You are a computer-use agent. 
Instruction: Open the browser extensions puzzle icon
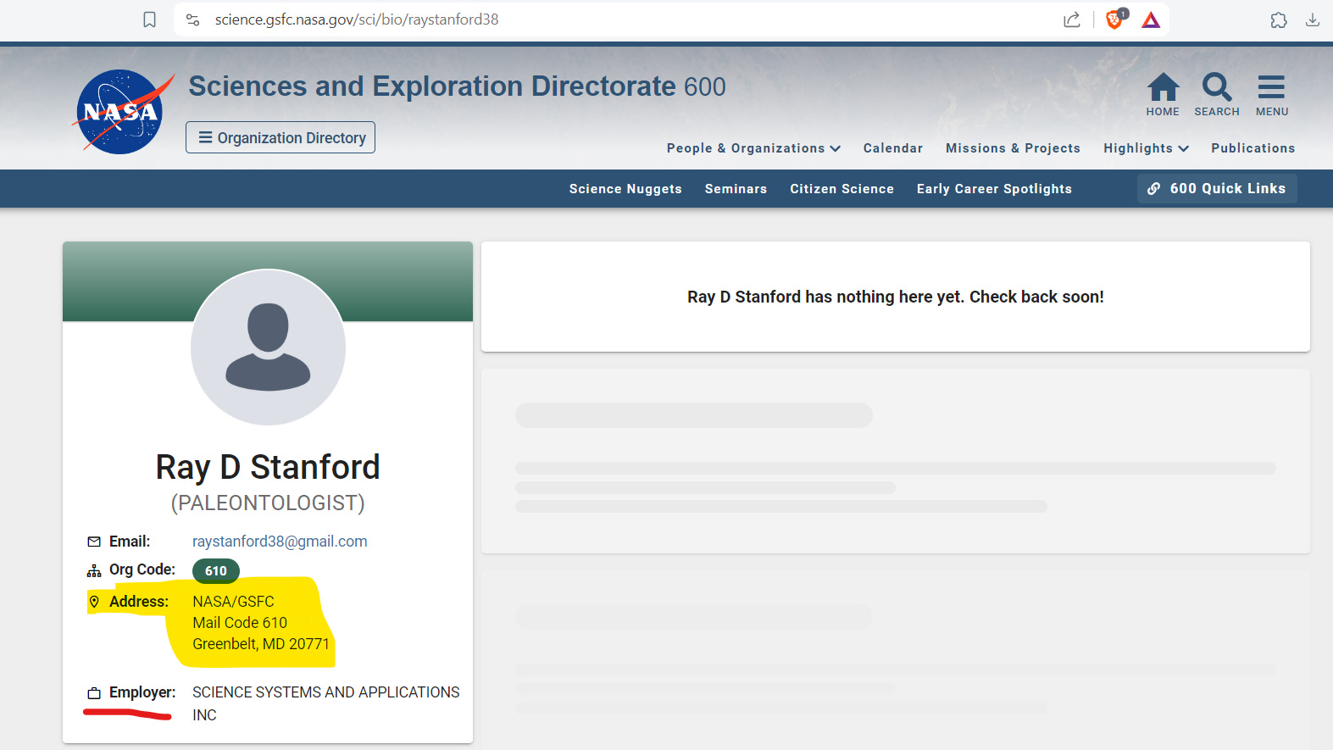[1279, 19]
